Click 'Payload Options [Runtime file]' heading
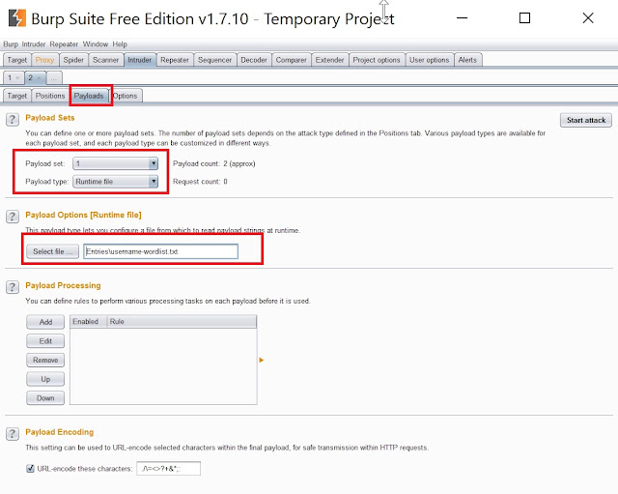Image resolution: width=618 pixels, height=494 pixels. [x=83, y=215]
